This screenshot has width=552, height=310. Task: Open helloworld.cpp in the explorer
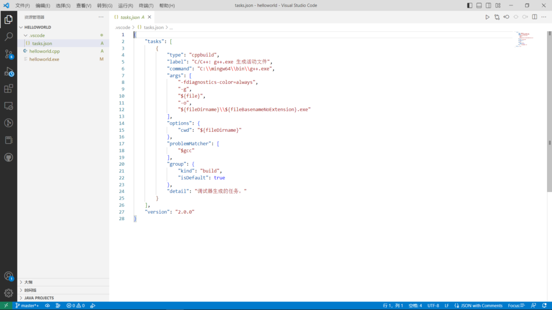(44, 51)
